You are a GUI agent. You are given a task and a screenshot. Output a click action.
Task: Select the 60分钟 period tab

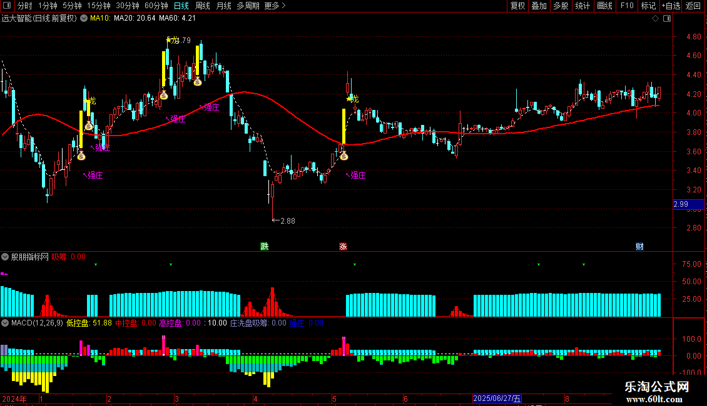pos(156,6)
